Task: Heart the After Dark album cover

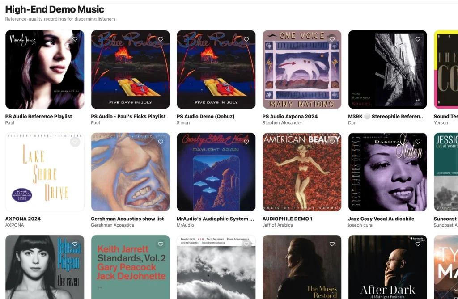Action: click(418, 244)
